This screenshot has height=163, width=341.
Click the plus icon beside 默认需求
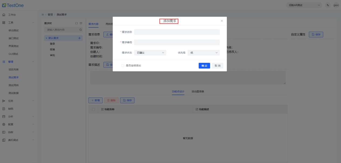pos(79,38)
